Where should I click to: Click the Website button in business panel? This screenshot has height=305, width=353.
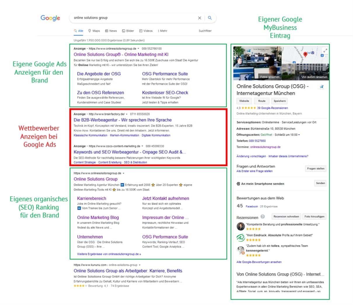click(x=244, y=101)
